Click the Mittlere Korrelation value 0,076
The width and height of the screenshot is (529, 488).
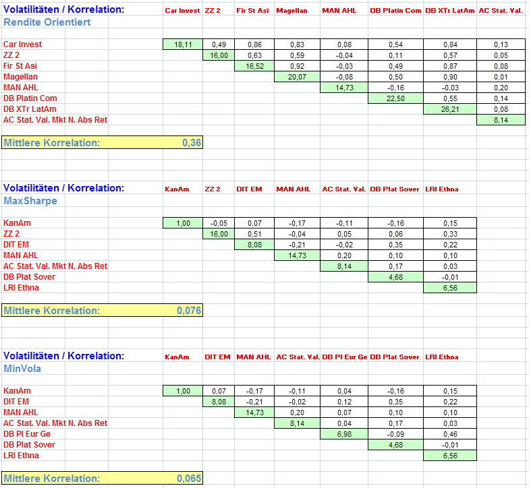(189, 310)
